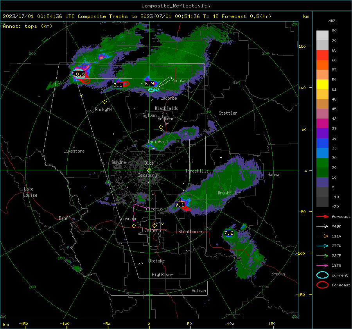Click the -150 tick on bottom axis
The image size is (352, 329).
pyautogui.click(x=23, y=324)
